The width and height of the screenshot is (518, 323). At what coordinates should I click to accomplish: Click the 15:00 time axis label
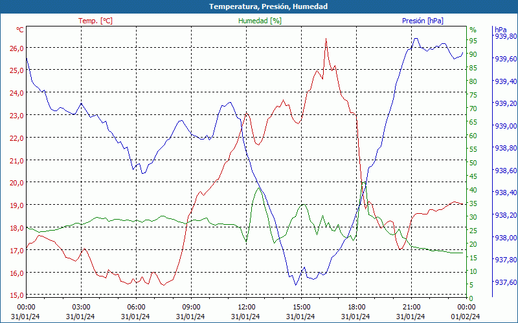[301, 307]
